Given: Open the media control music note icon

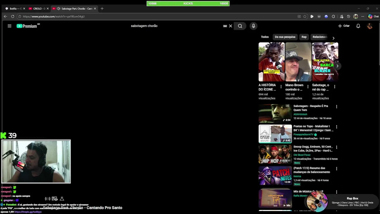Looking at the screenshot, I should click(x=341, y=16).
